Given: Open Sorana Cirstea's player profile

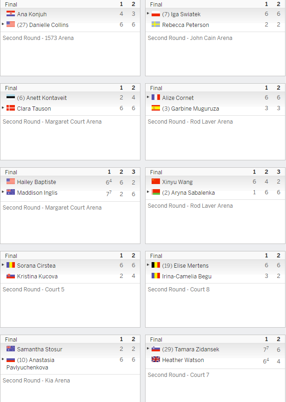Looking at the screenshot, I should point(36,266).
